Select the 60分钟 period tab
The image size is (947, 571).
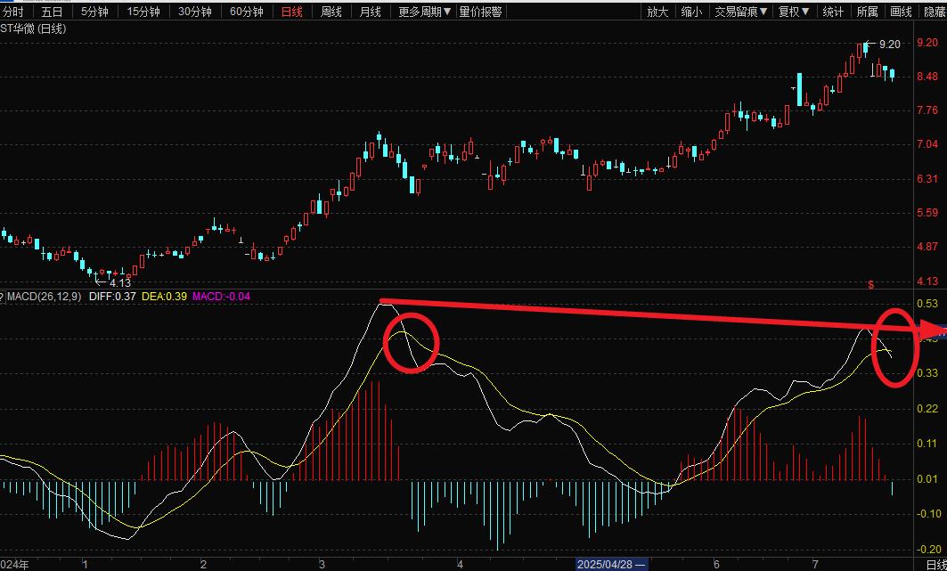(x=247, y=12)
